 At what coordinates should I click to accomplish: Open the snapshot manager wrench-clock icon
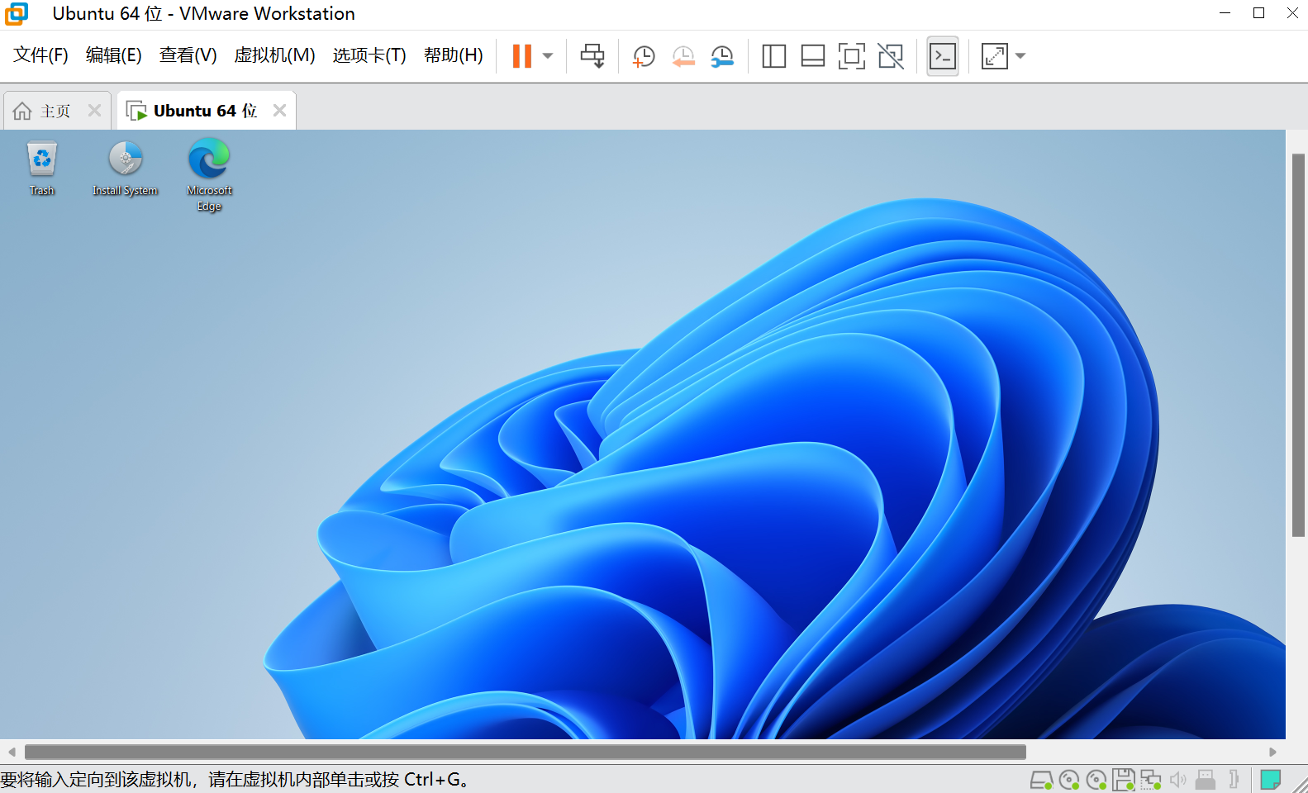[722, 56]
